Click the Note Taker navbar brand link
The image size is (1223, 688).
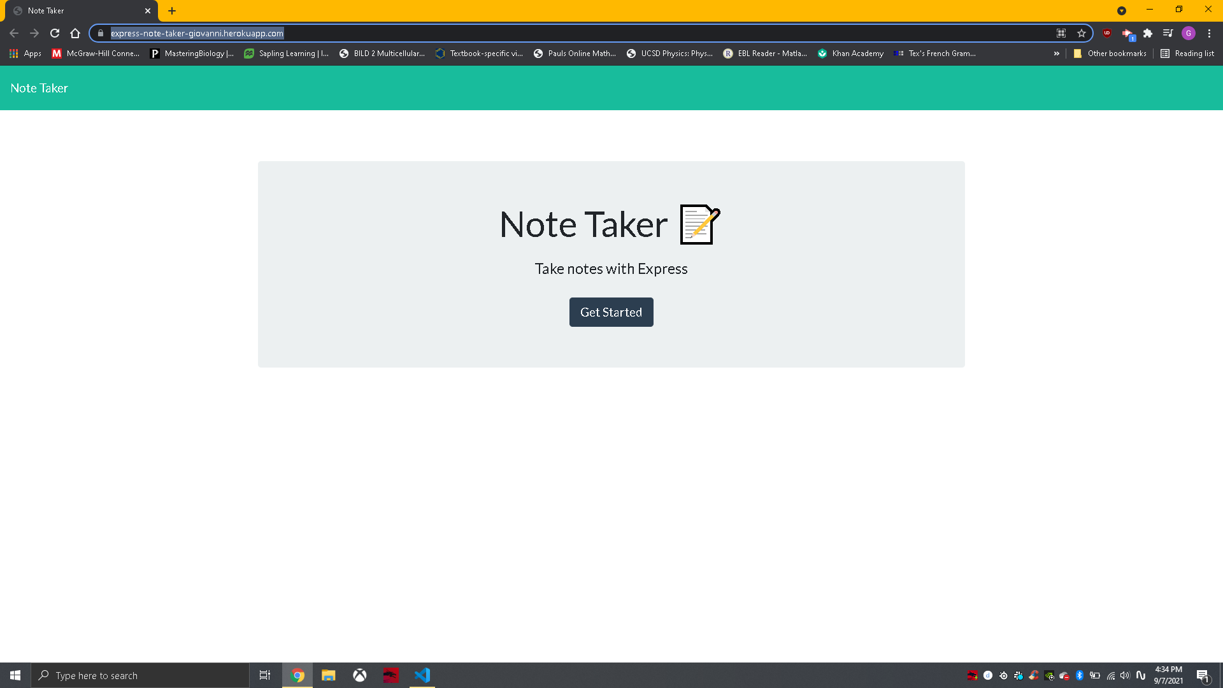click(x=39, y=89)
